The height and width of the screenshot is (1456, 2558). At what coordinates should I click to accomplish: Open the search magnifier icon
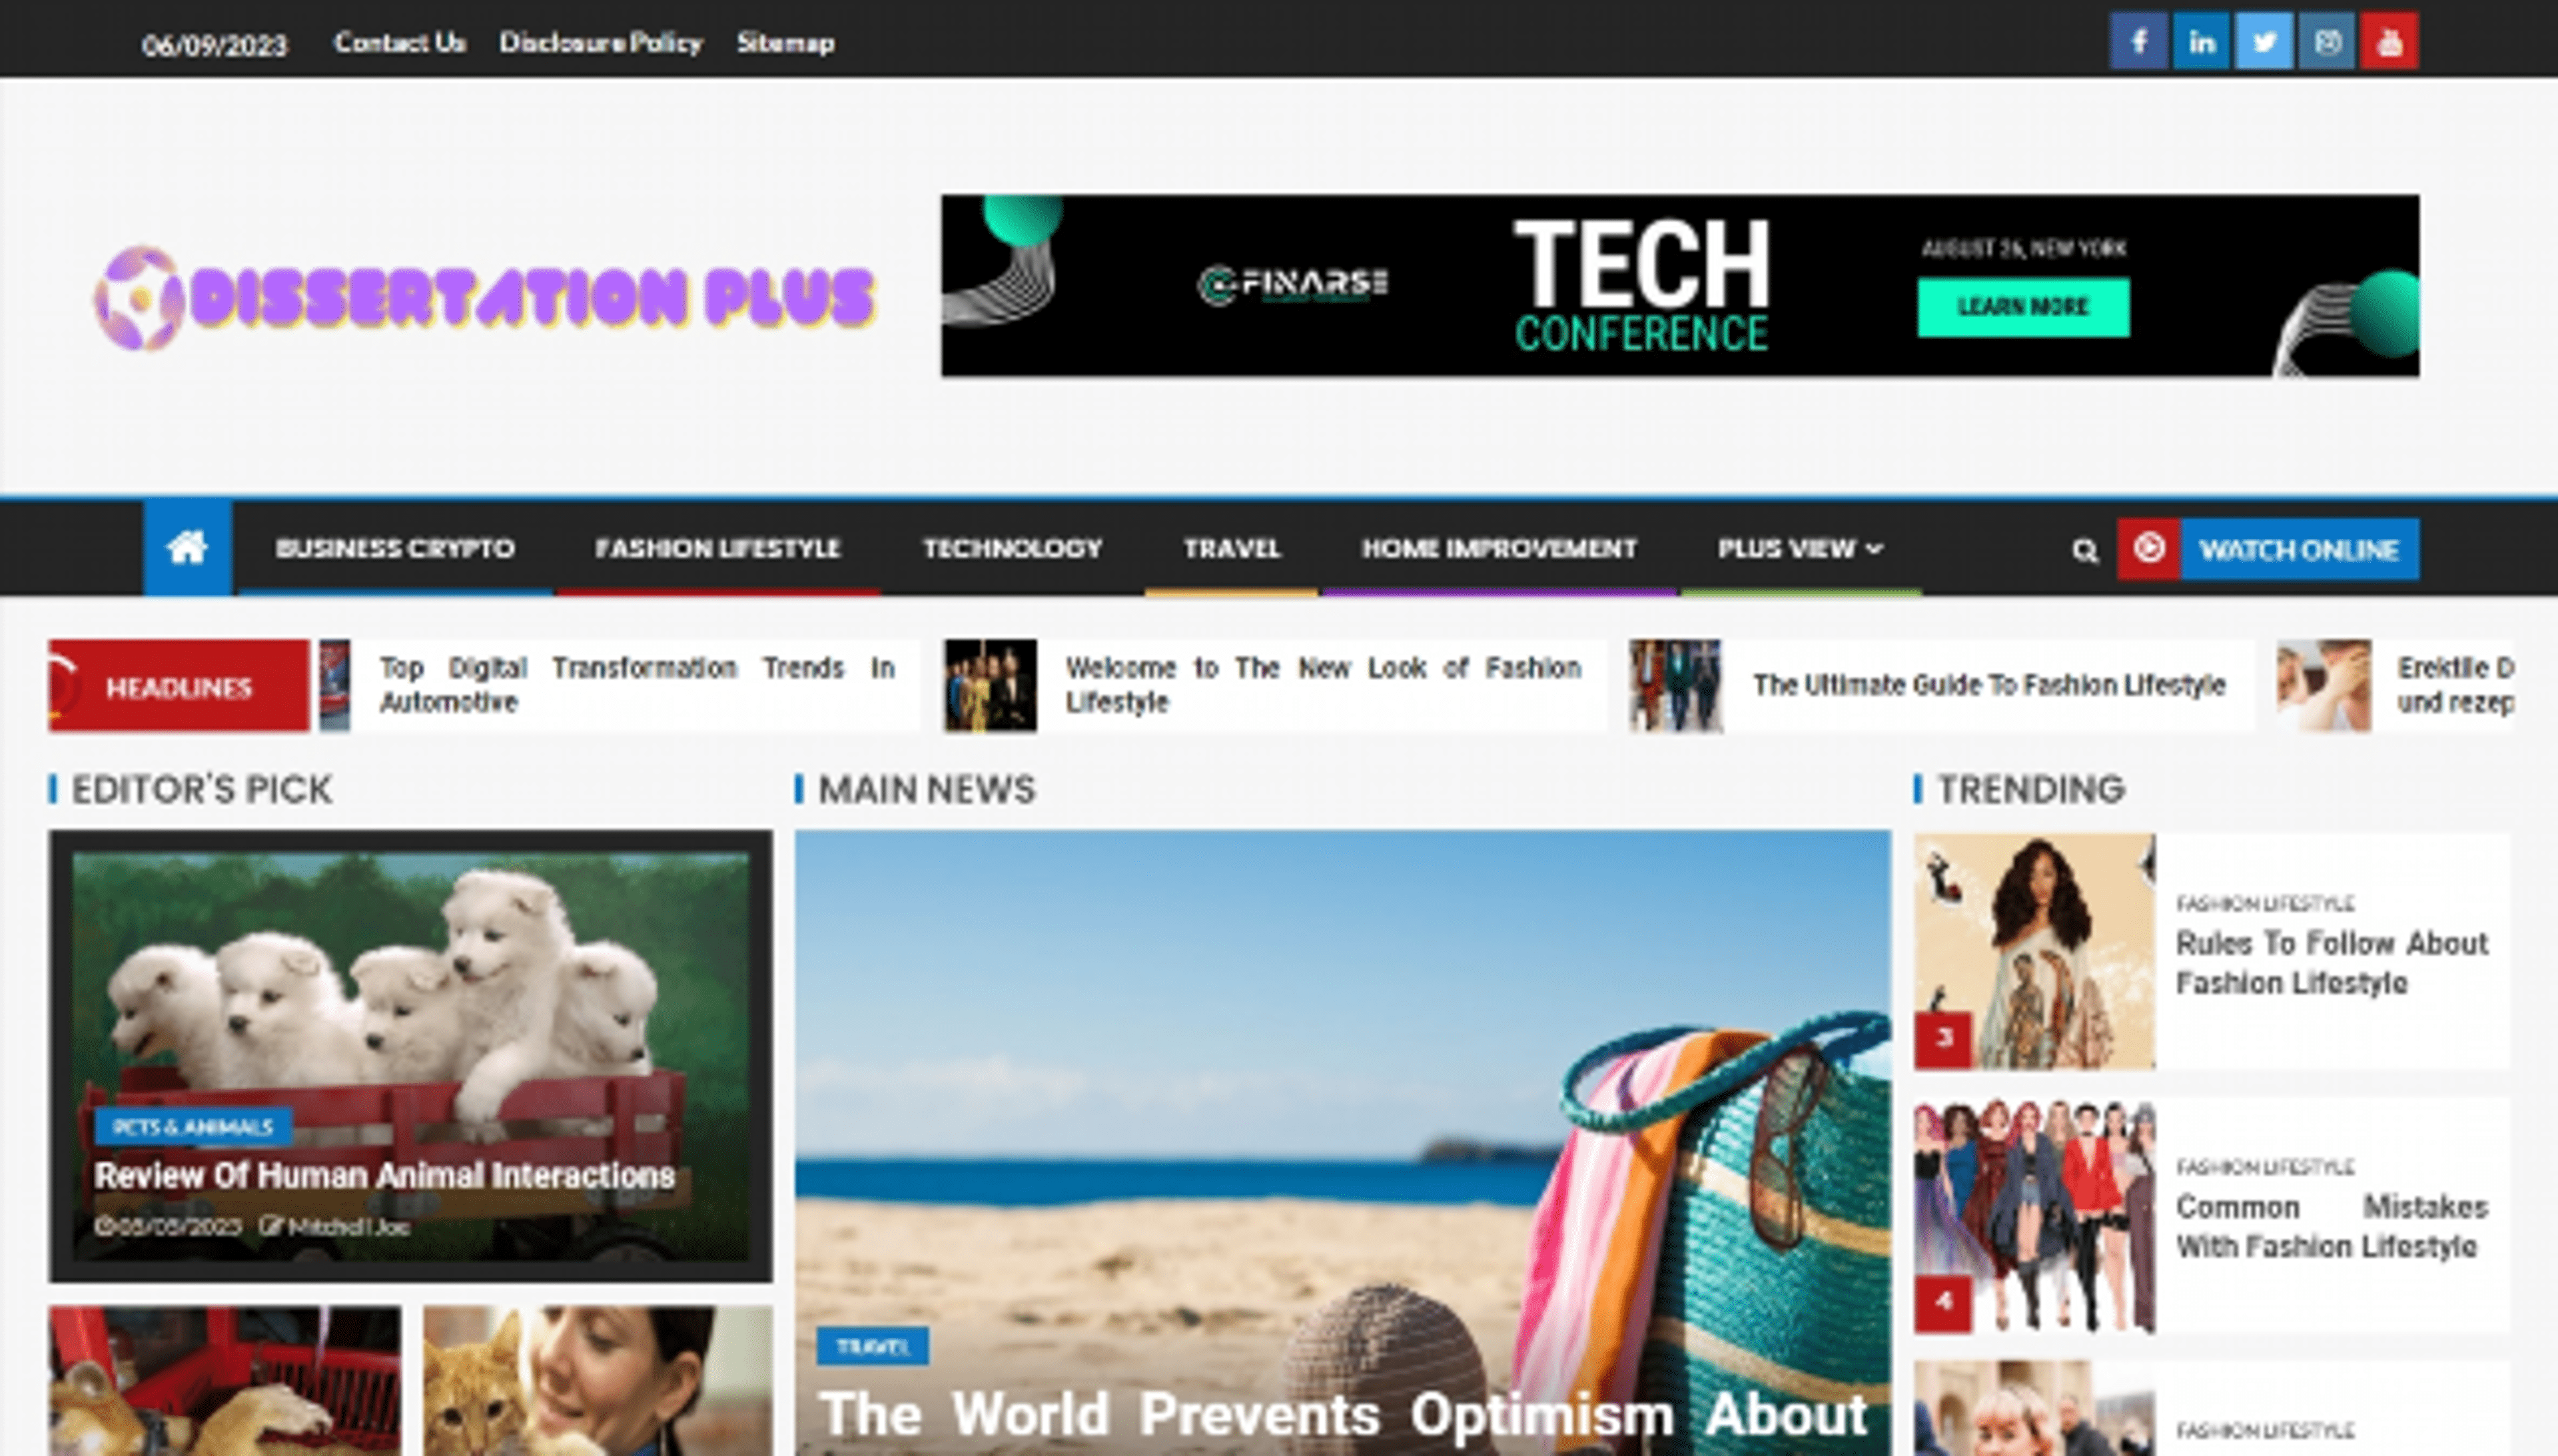2084,550
